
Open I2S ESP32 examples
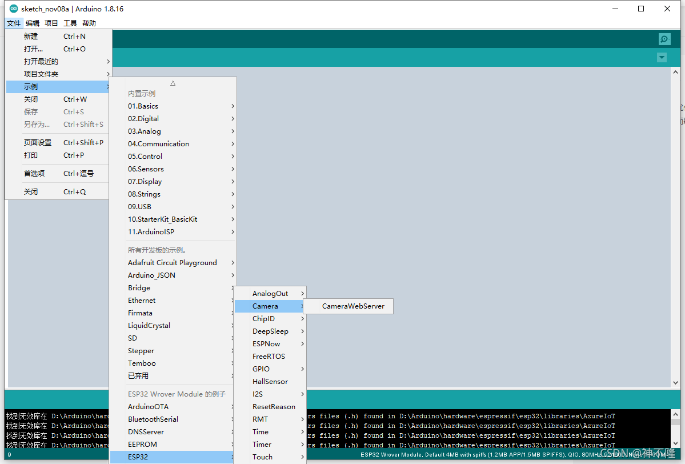coord(270,394)
